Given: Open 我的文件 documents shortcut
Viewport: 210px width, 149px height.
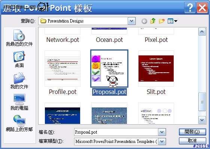Looking at the screenshot, I should [19, 80].
